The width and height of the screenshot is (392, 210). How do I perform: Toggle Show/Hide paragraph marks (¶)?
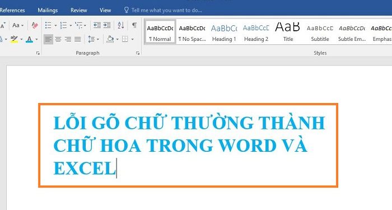[134, 25]
